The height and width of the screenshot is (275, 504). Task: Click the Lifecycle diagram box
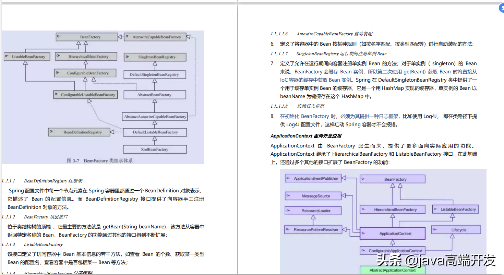(456, 230)
